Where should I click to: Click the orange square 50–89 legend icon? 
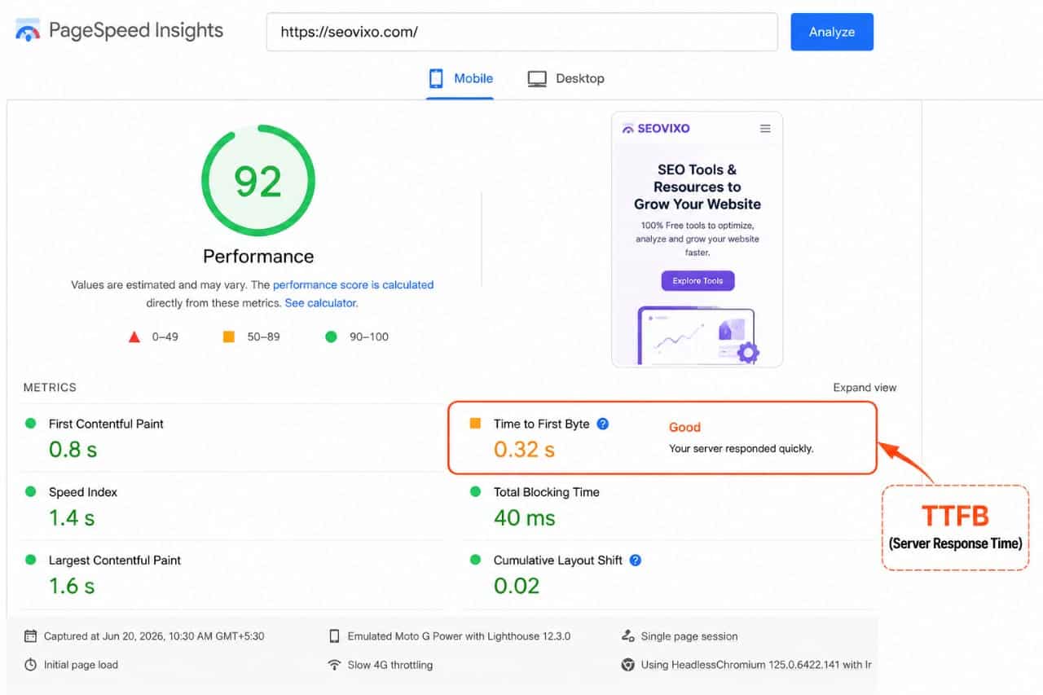(229, 337)
